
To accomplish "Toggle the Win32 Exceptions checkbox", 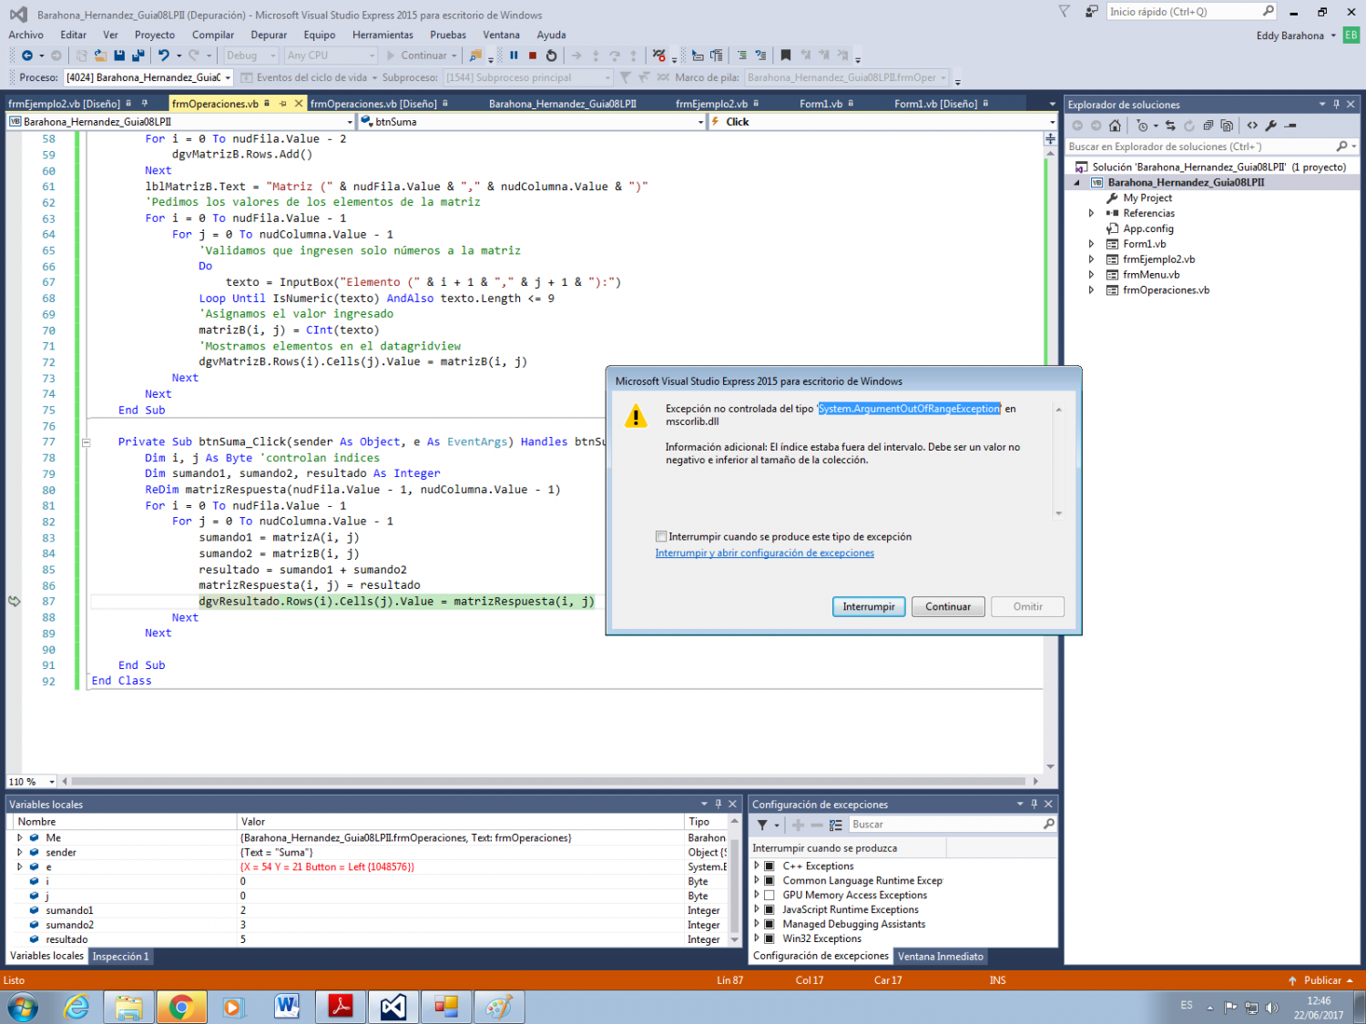I will point(770,938).
